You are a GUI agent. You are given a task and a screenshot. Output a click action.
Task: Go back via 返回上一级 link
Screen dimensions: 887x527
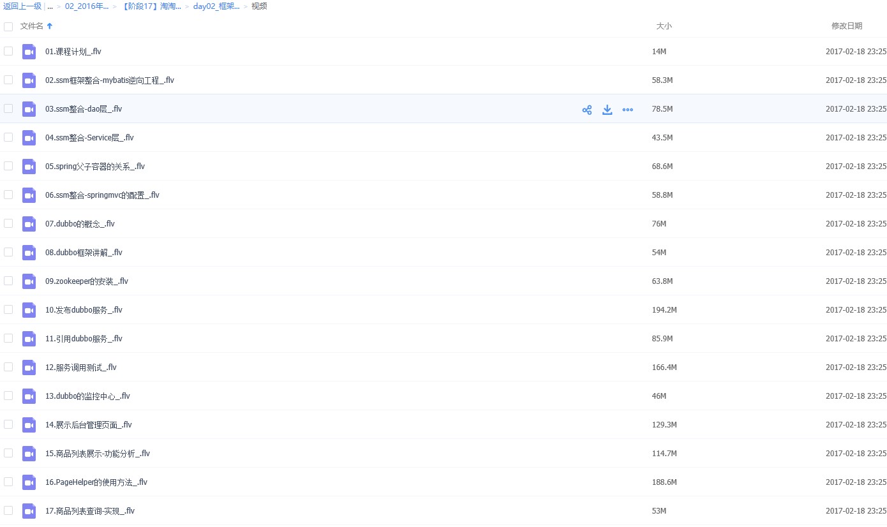(x=22, y=6)
